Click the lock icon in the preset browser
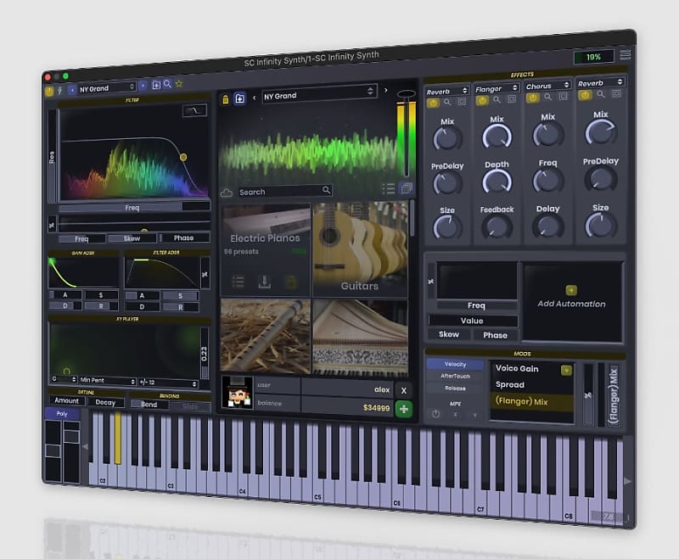This screenshot has height=559, width=679. pos(225,98)
